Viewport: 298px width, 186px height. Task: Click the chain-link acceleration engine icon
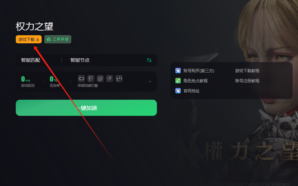click(x=82, y=79)
